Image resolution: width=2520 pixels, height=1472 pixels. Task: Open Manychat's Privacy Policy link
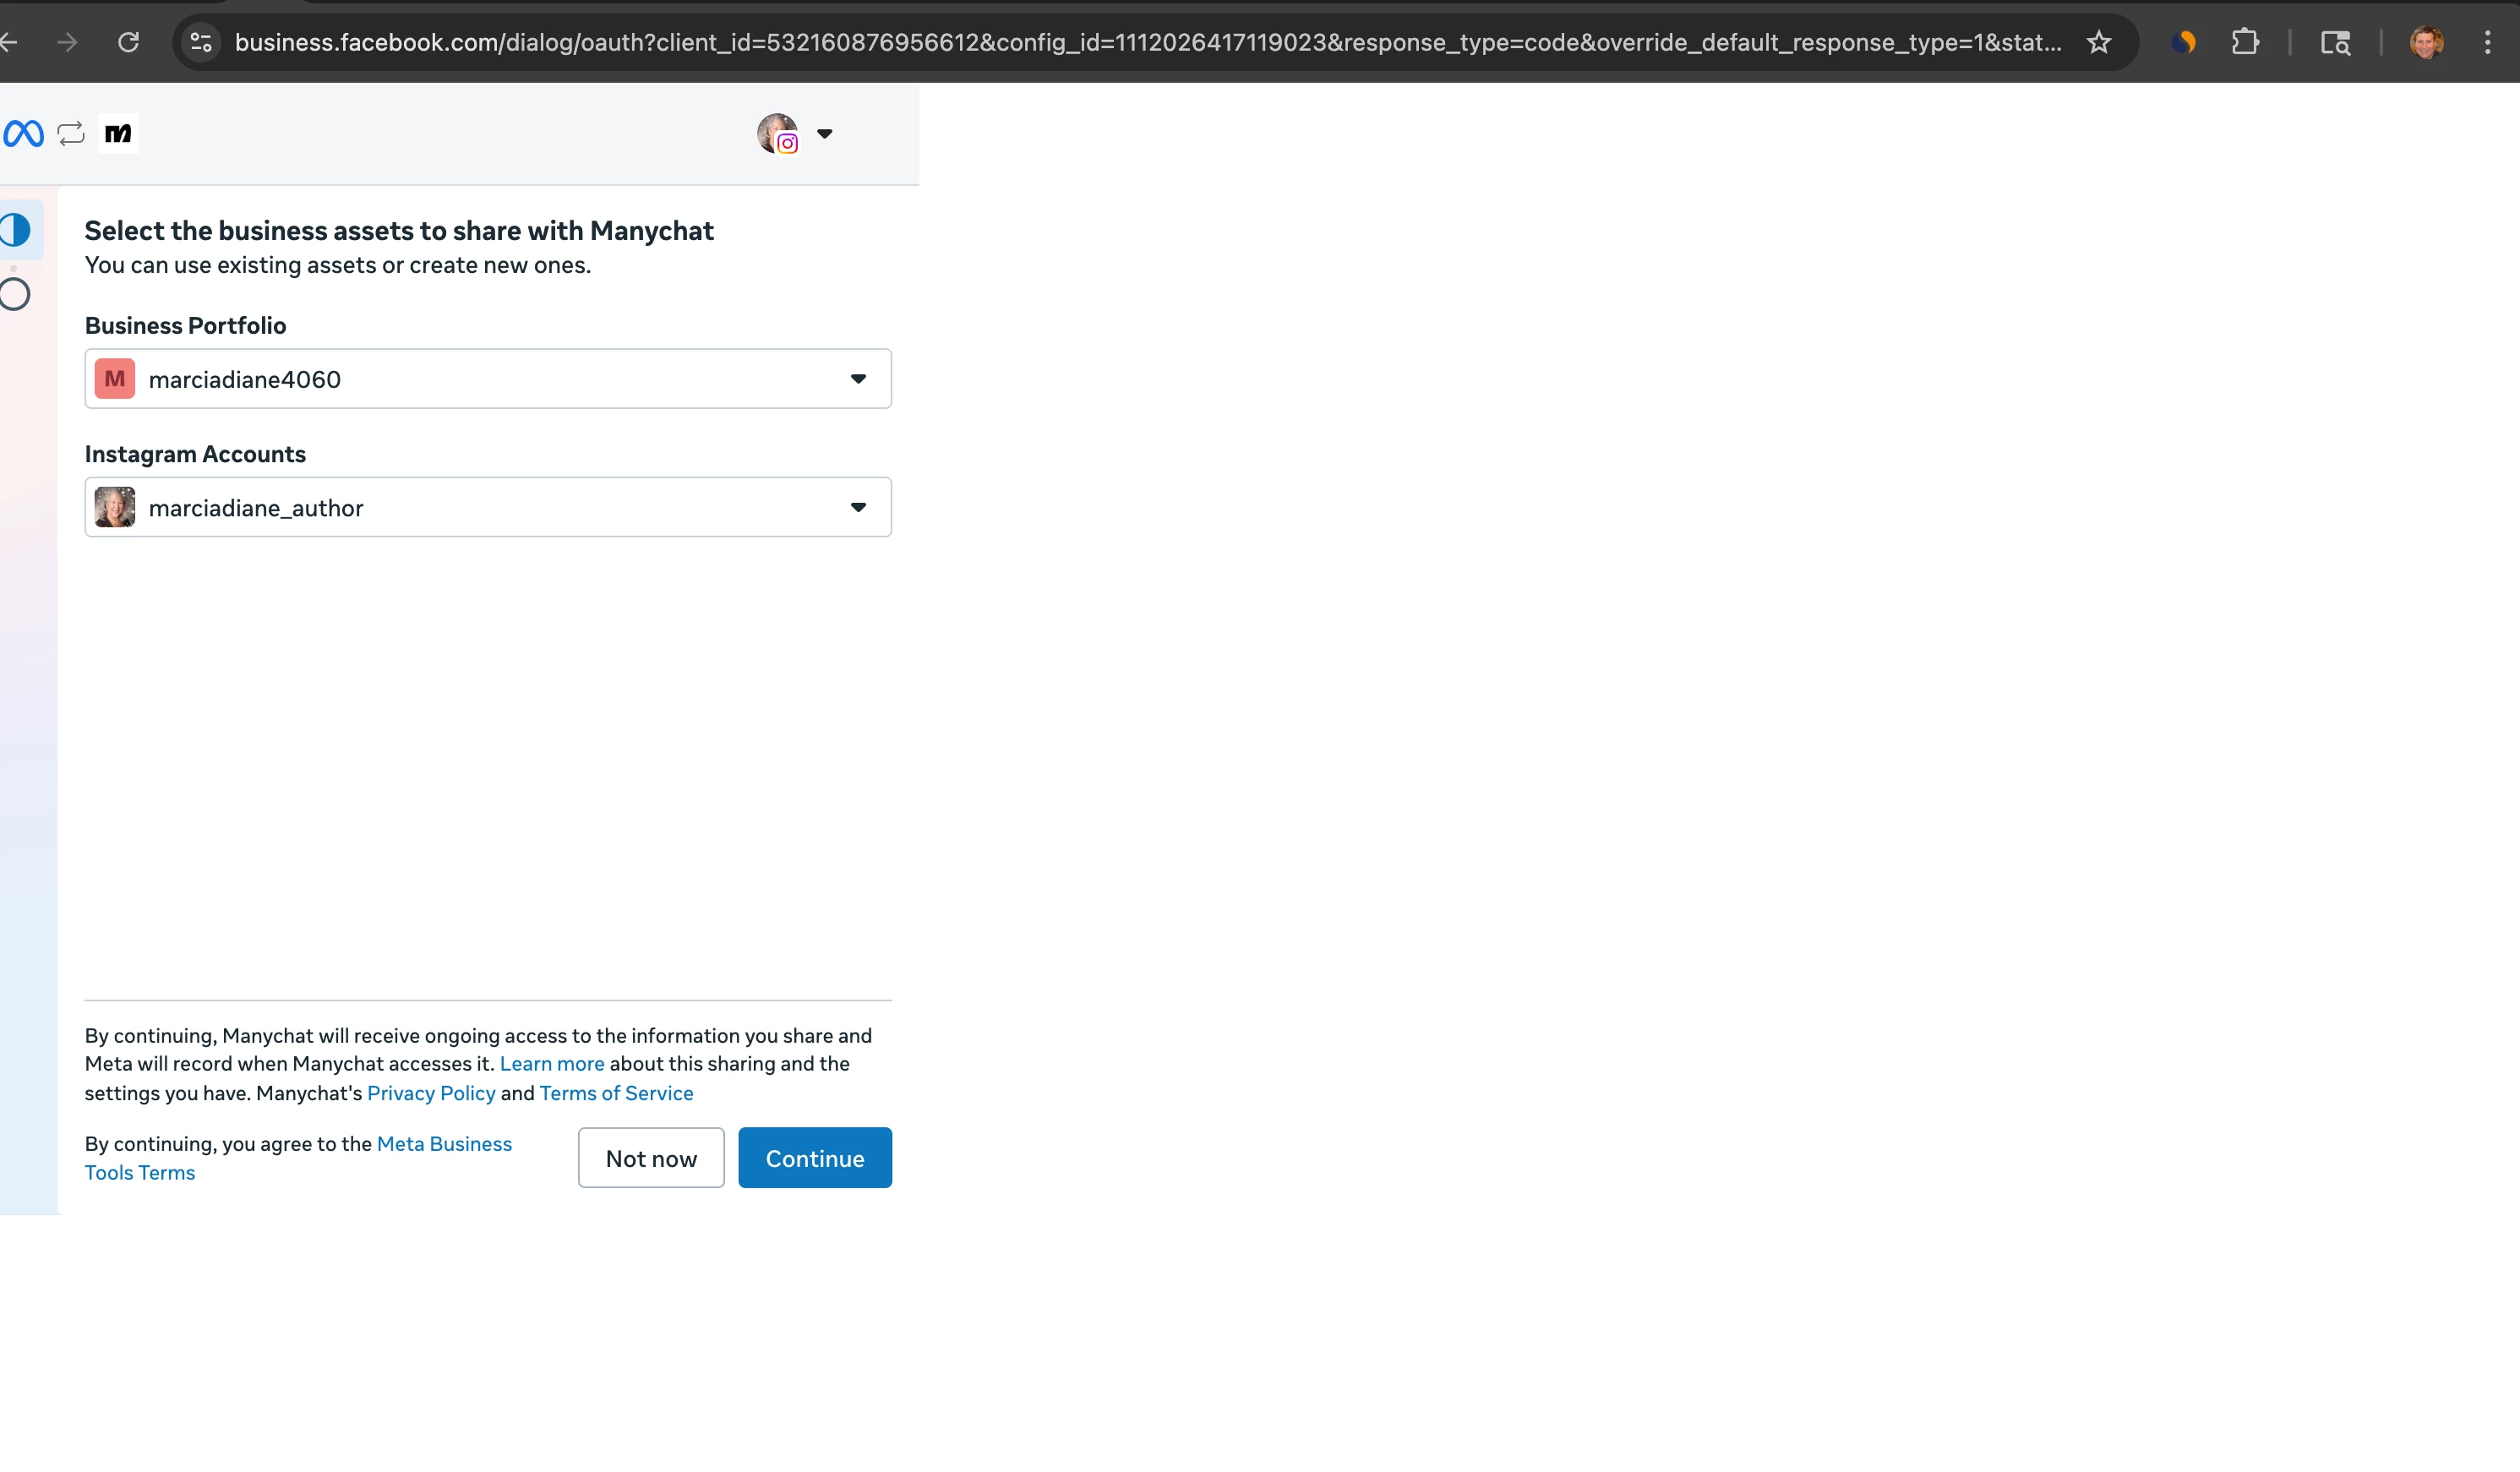431,1093
